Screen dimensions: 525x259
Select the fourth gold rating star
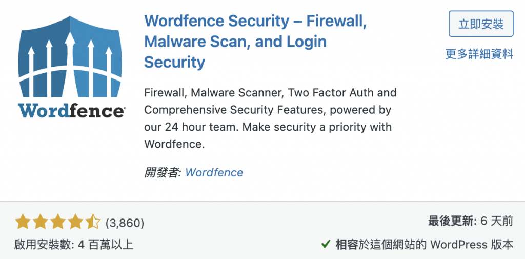pyautogui.click(x=75, y=223)
